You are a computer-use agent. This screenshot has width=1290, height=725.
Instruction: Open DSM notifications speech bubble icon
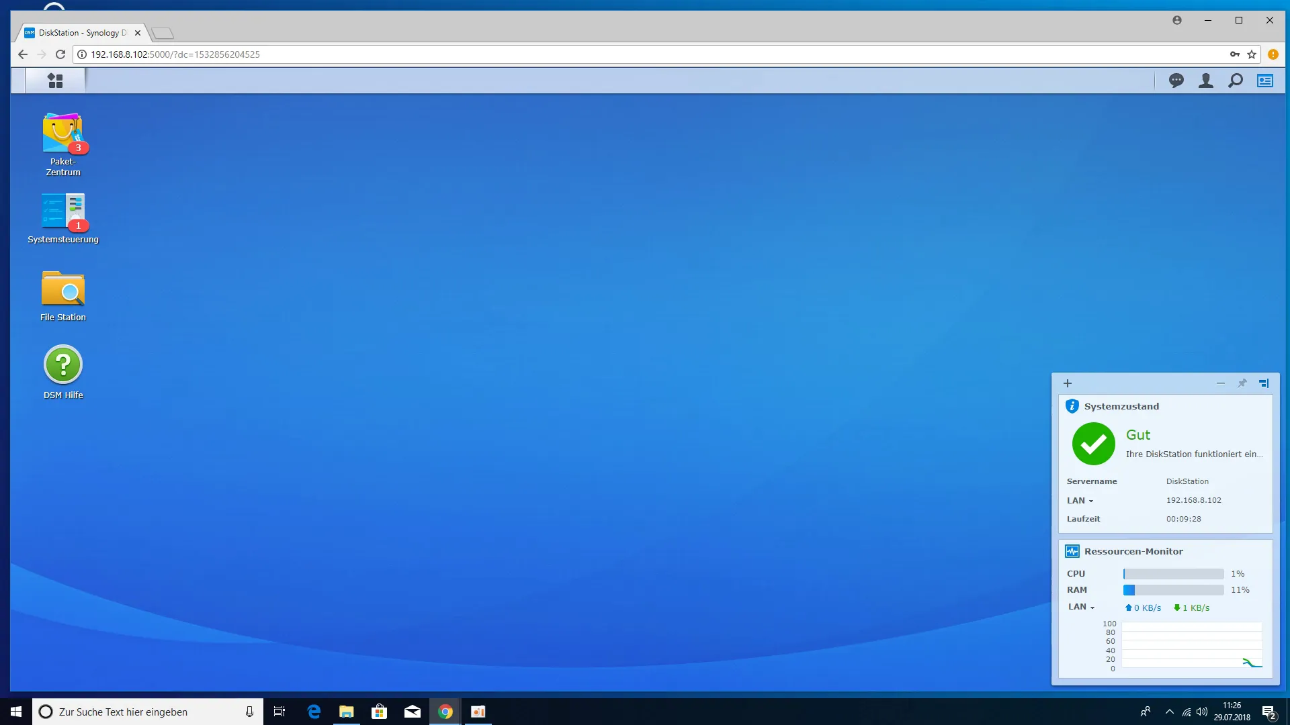click(x=1176, y=81)
